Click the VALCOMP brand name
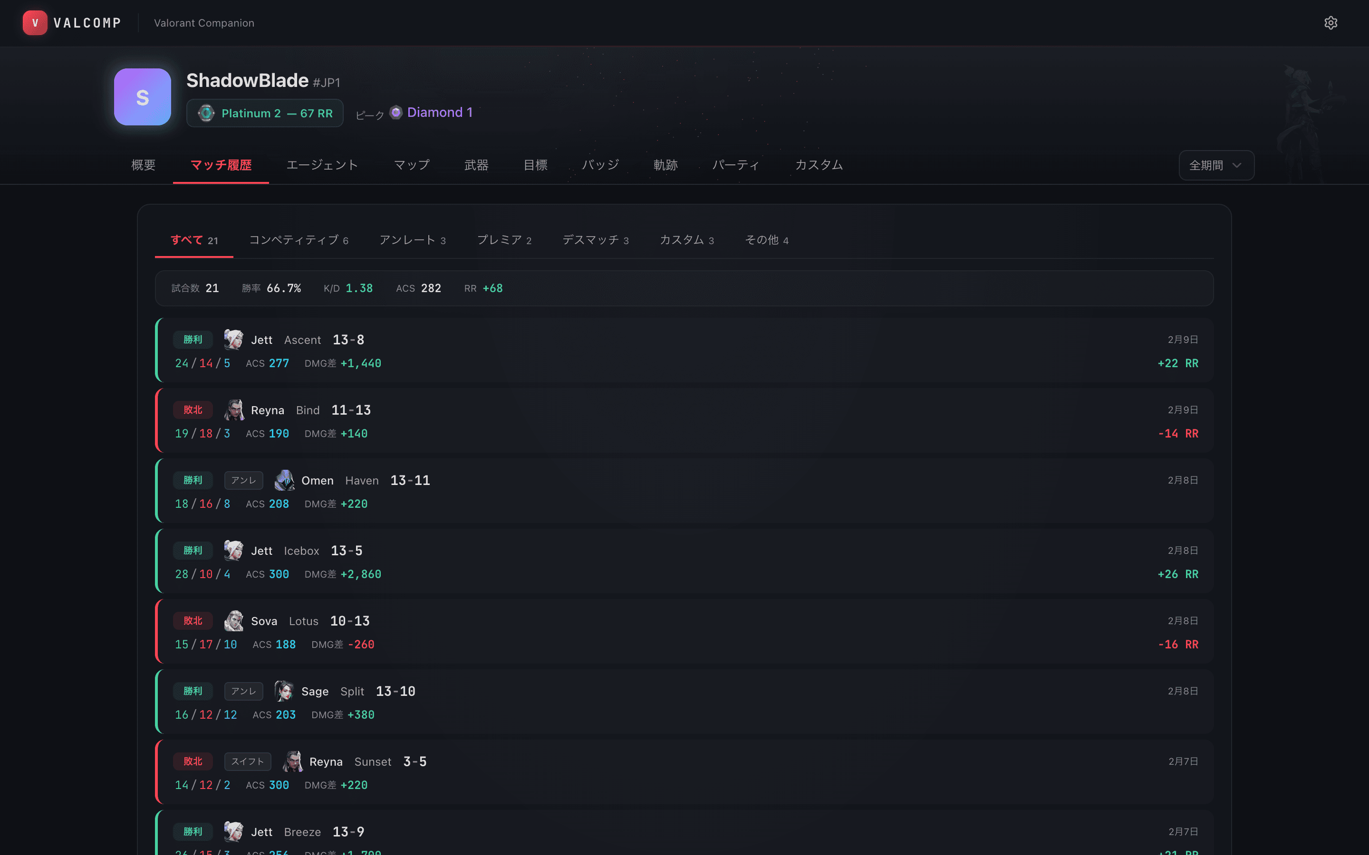1369x855 pixels. (x=87, y=23)
